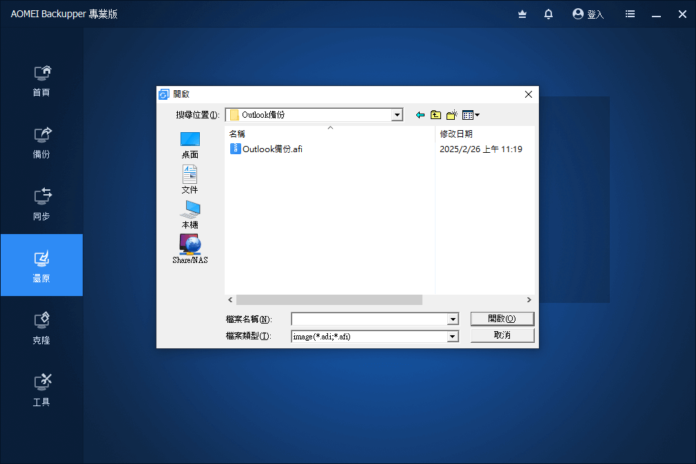
Task: Click the 2025/2/26 上午 11:19 date cell
Action: (481, 149)
